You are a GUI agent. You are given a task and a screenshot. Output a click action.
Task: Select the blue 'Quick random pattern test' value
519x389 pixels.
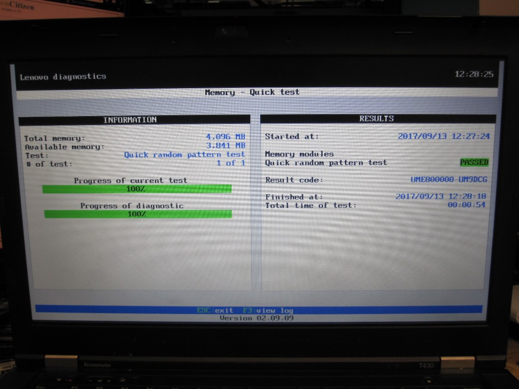[x=184, y=154]
